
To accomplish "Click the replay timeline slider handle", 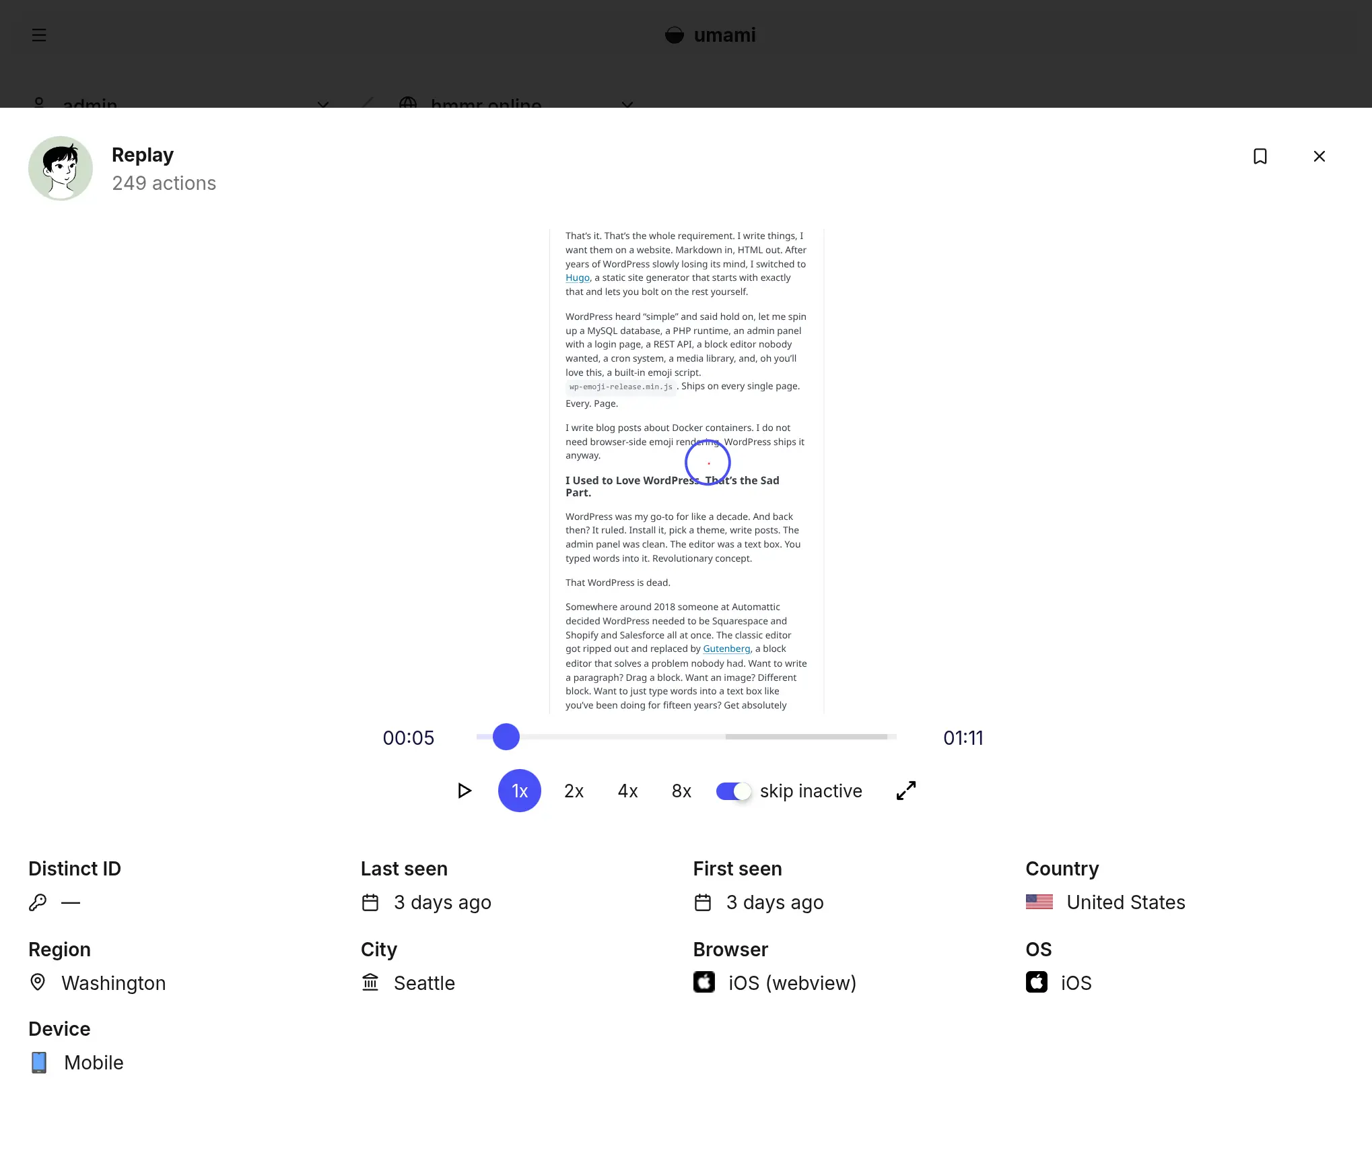I will (506, 737).
